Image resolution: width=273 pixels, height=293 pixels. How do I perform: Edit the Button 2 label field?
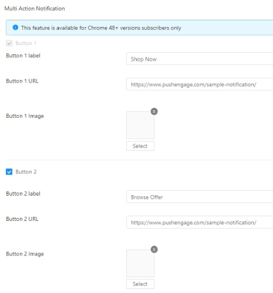click(200, 197)
